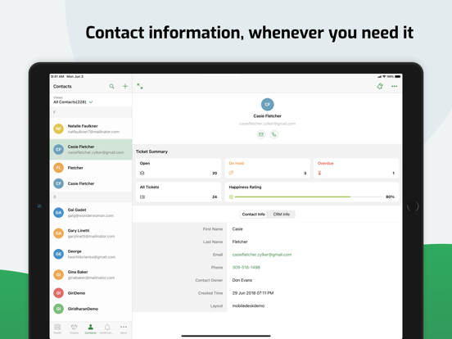Tap the phone call icon under Casie Fletcher's name
Image resolution: width=452 pixels, height=339 pixels.
[273, 134]
